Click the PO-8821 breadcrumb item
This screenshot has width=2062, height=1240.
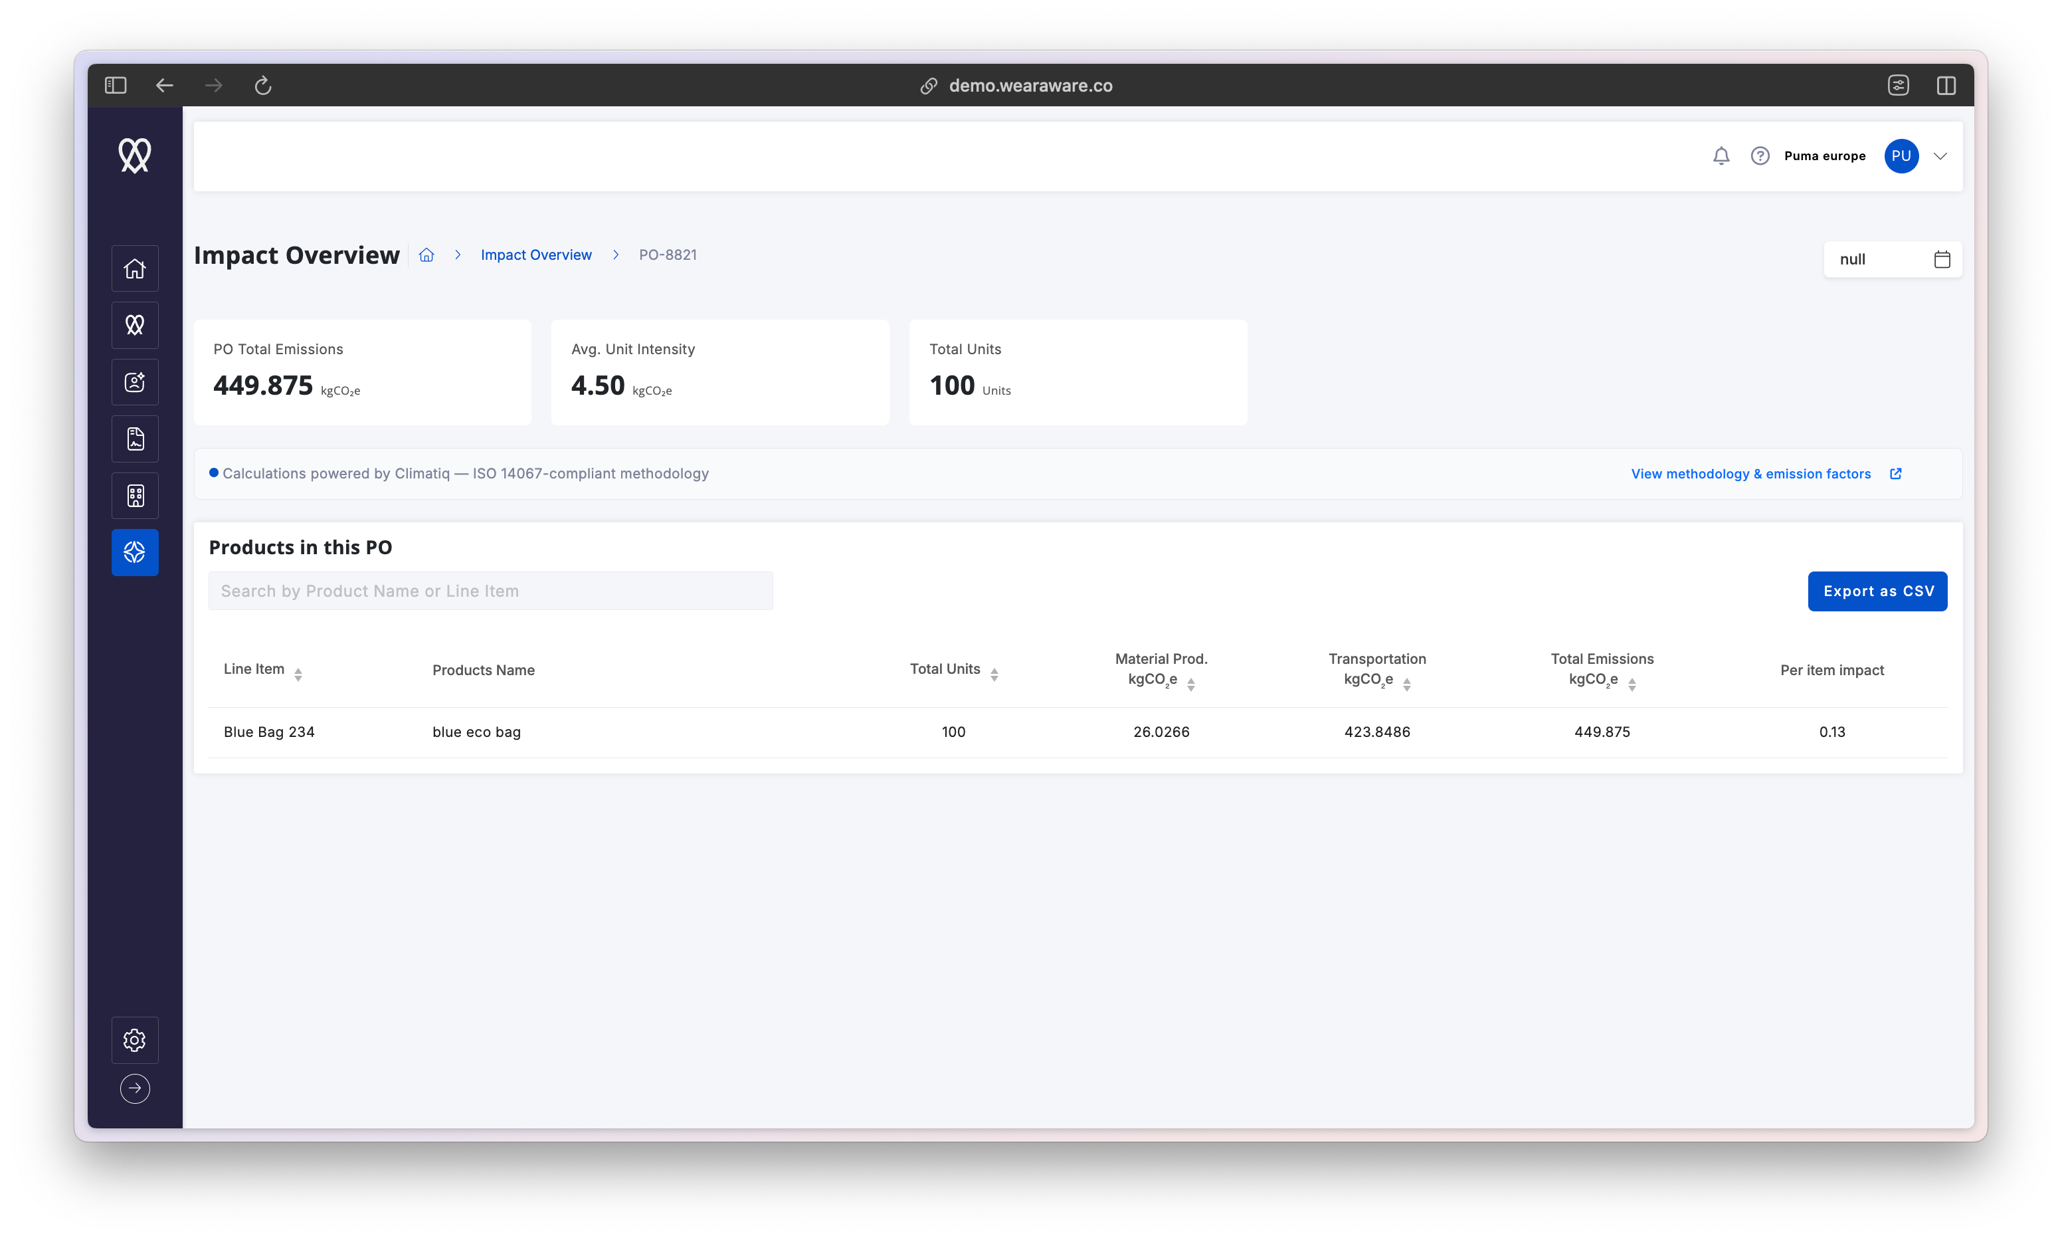667,255
